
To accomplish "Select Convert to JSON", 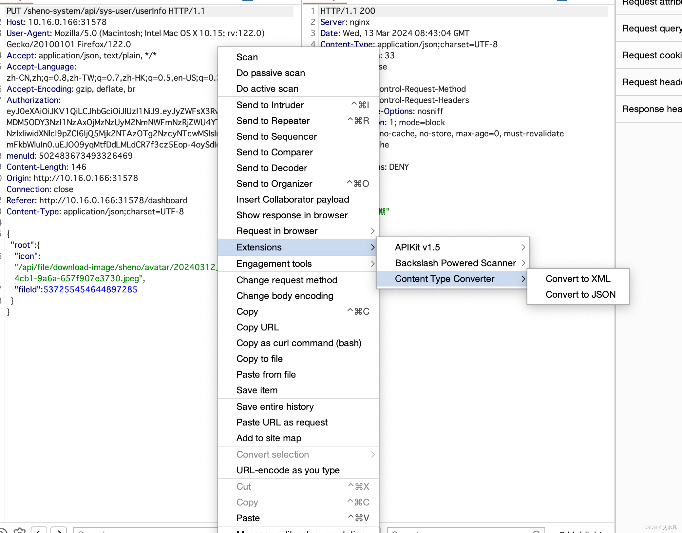I will click(580, 295).
